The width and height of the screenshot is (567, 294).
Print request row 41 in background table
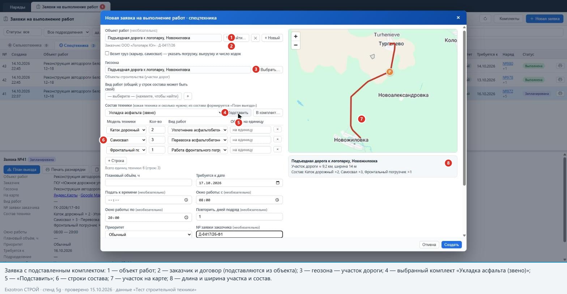pos(560,93)
